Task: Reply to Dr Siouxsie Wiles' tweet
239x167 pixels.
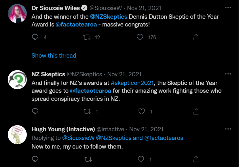Action: (35, 37)
